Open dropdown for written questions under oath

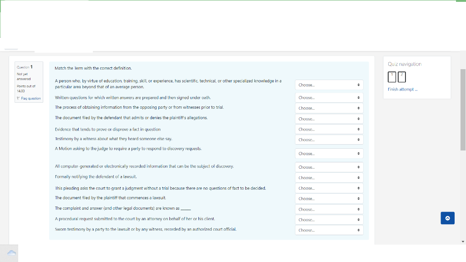[329, 98]
